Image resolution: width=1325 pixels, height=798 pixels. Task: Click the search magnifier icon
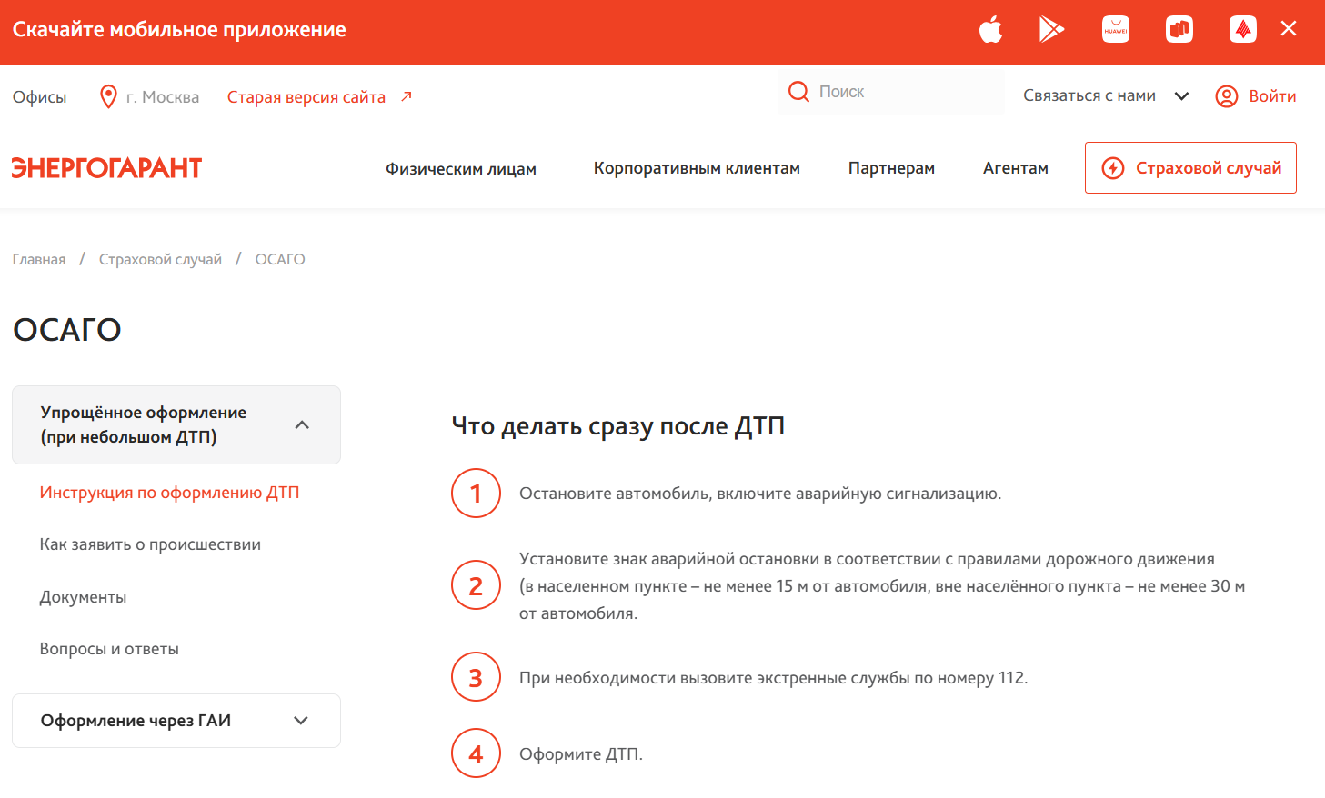(798, 92)
